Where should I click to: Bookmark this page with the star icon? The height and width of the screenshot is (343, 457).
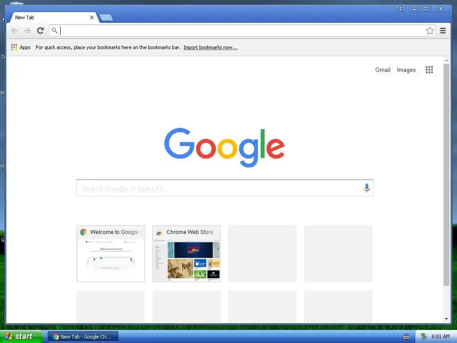point(430,31)
